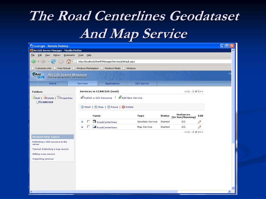The image size is (266, 199).
Task: Click the red Delete service icon
Action: [123, 107]
